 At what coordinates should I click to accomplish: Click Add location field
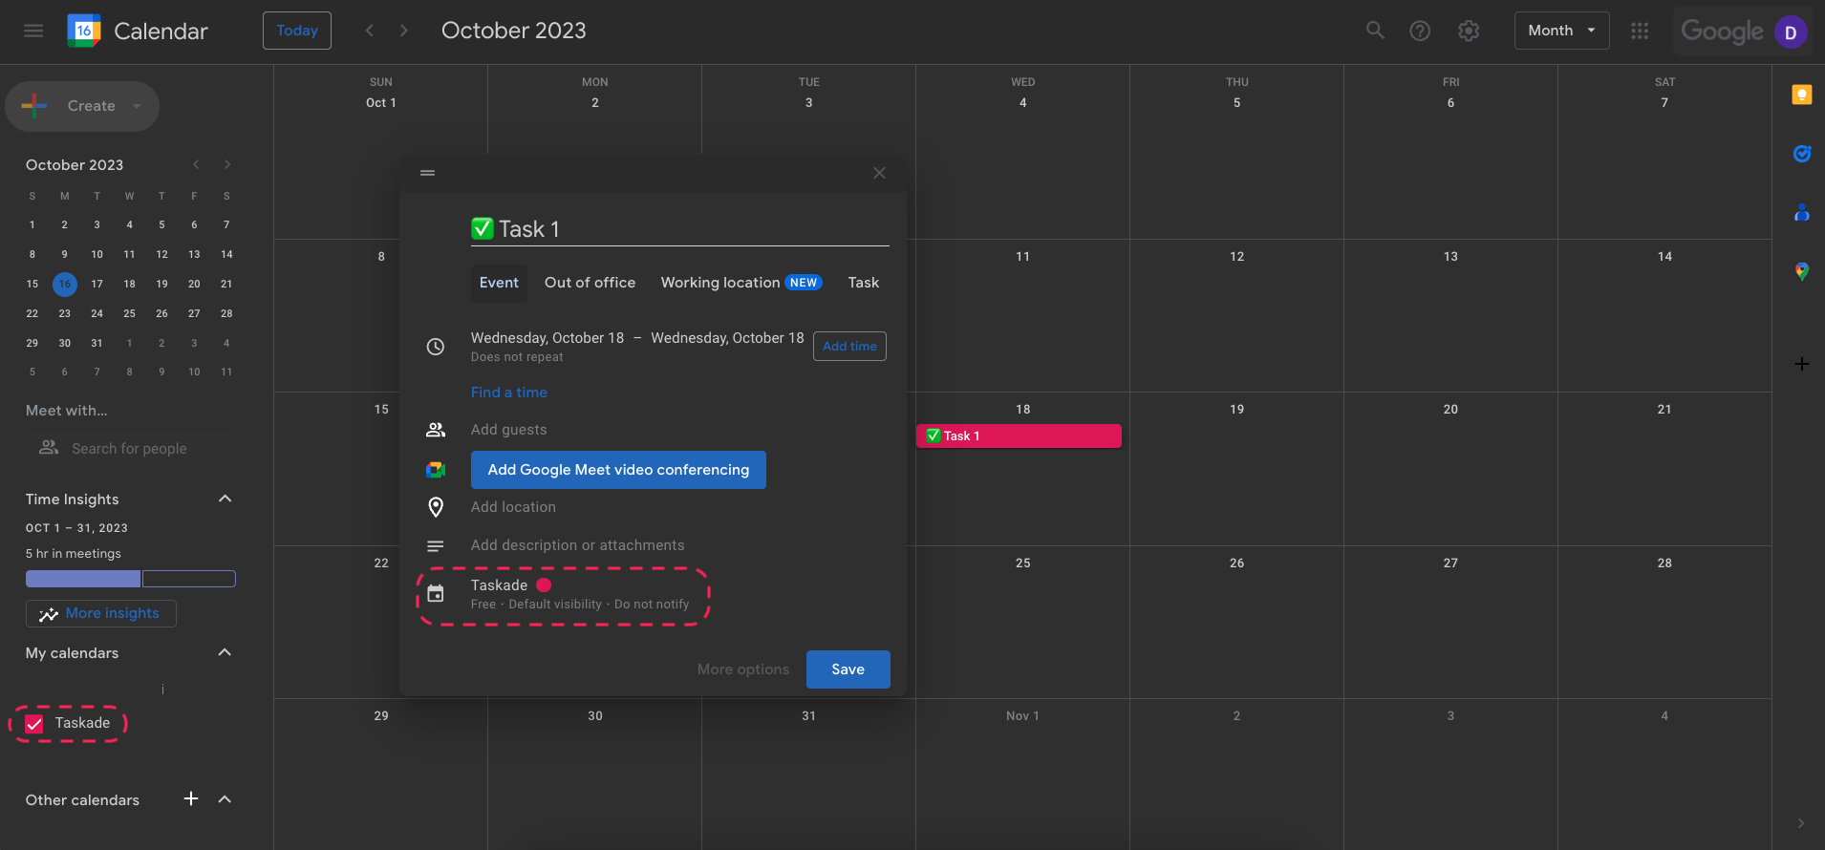[513, 507]
